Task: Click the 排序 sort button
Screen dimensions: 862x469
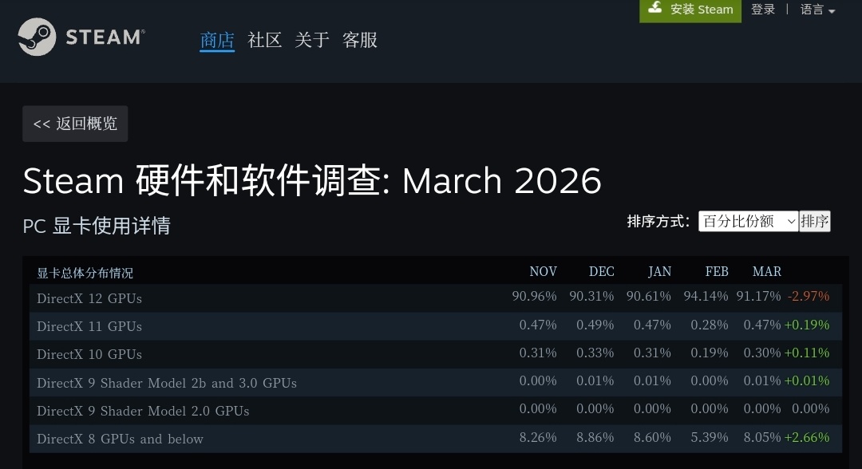Action: coord(815,221)
